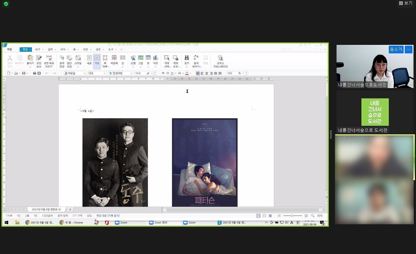Click the 보기 view button in Zoom

tap(406, 3)
